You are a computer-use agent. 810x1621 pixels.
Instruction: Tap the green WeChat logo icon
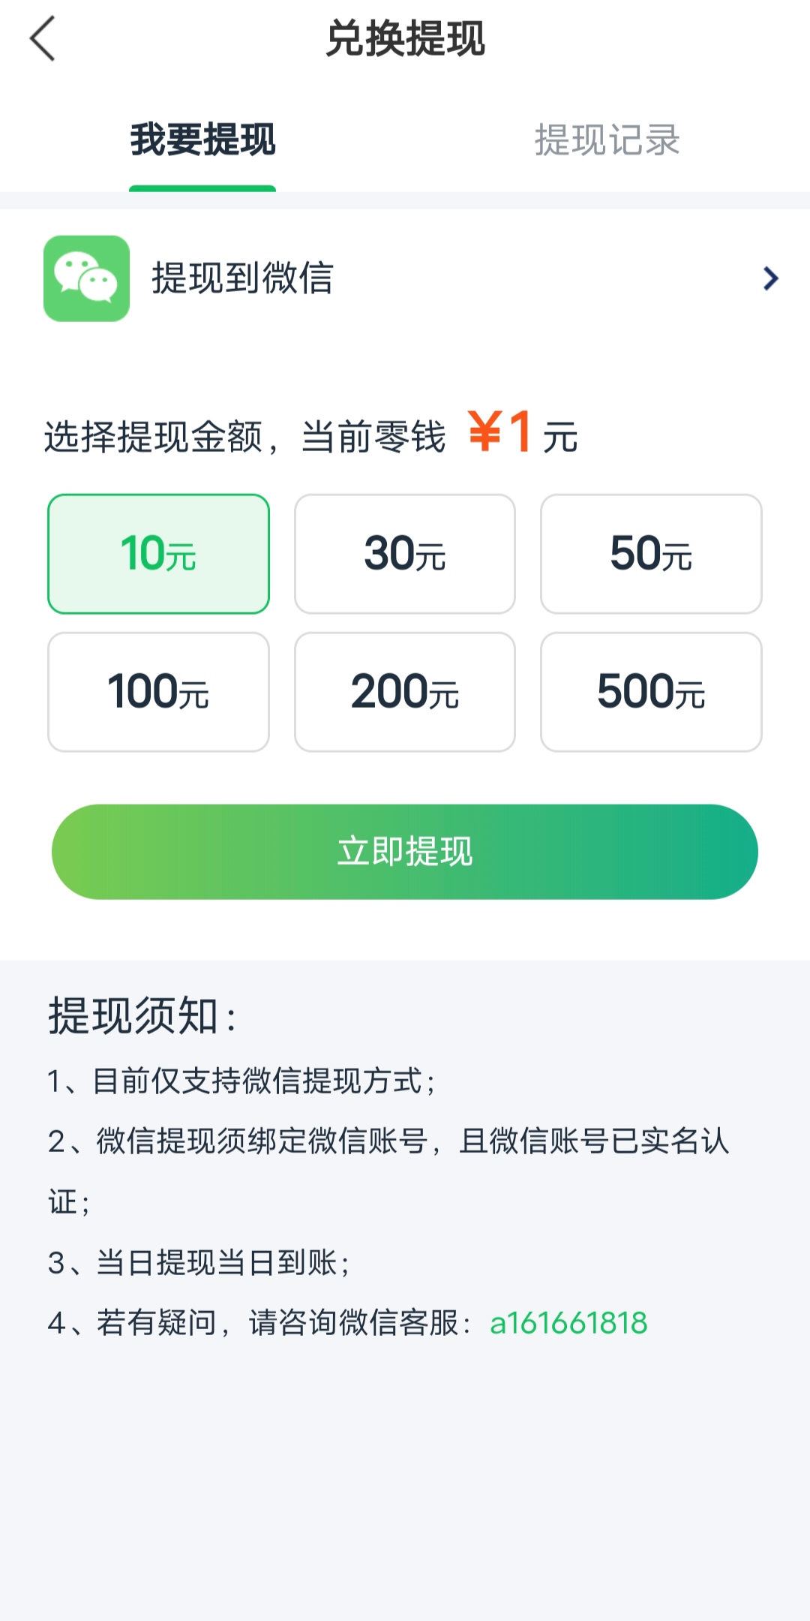coord(86,278)
